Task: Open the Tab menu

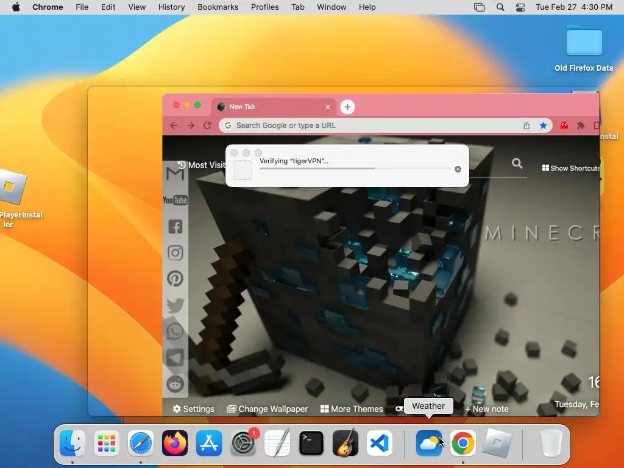Action: pos(297,7)
